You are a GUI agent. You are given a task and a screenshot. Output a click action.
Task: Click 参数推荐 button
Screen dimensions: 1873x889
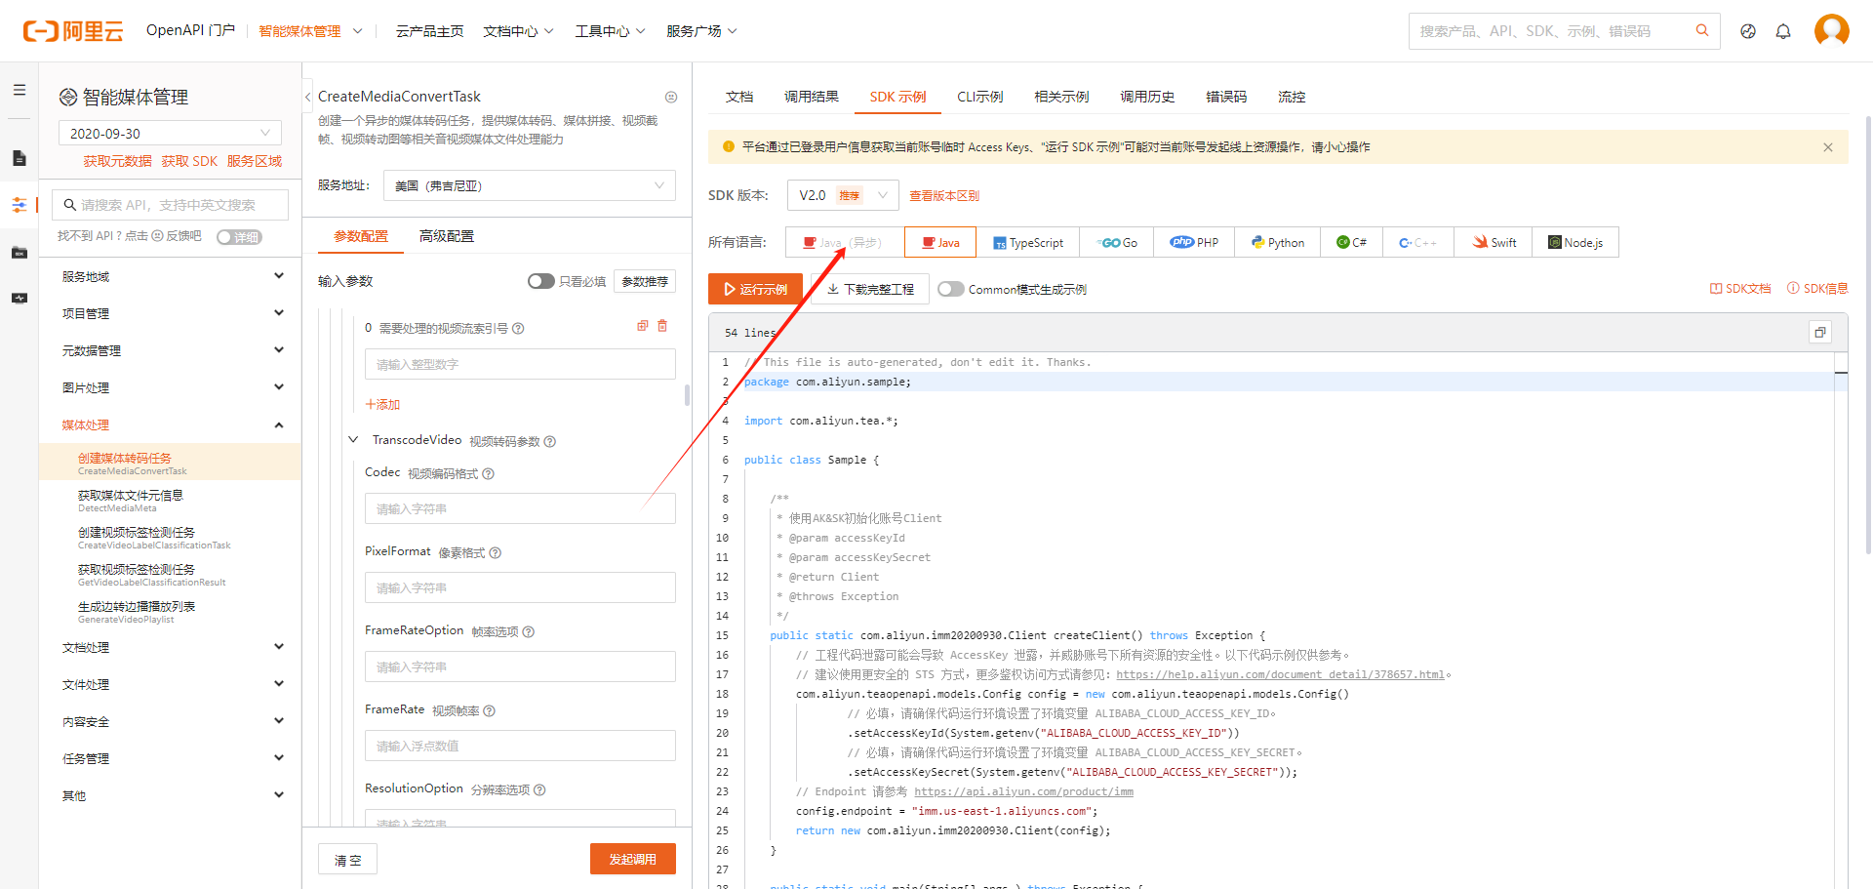[645, 281]
